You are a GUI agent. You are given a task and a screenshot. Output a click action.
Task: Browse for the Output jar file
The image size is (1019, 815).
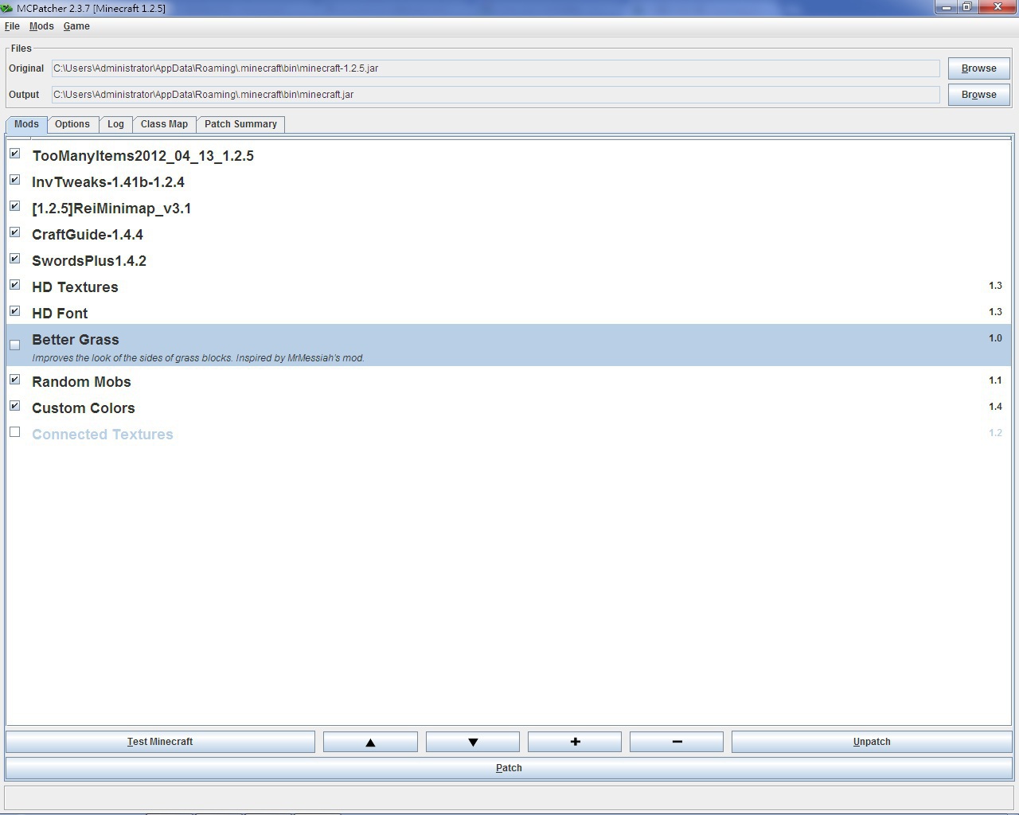click(978, 95)
